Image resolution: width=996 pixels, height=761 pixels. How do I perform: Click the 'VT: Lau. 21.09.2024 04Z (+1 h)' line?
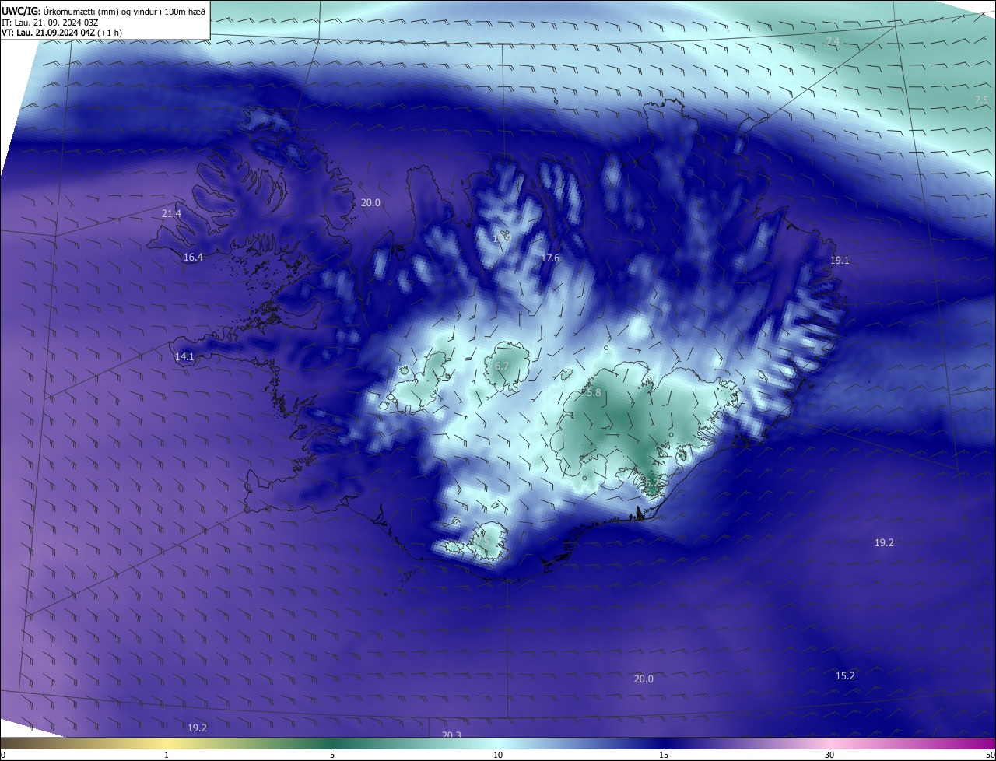click(x=62, y=33)
